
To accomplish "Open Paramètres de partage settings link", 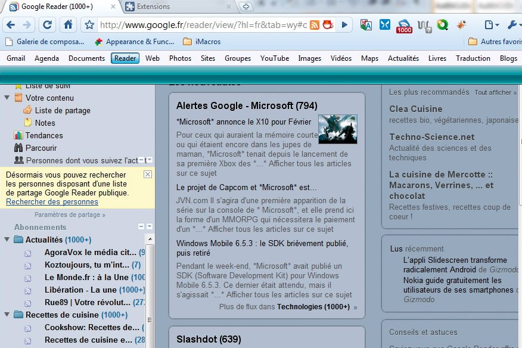I will pos(70,215).
